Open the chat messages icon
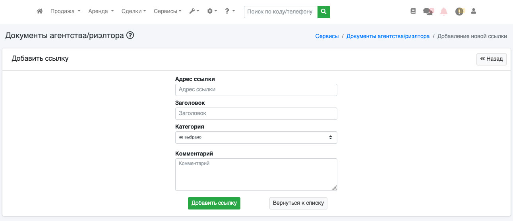The image size is (513, 221). coord(428,12)
